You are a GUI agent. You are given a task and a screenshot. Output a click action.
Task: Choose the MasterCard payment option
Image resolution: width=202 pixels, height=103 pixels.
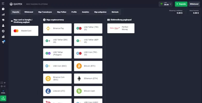25,31
